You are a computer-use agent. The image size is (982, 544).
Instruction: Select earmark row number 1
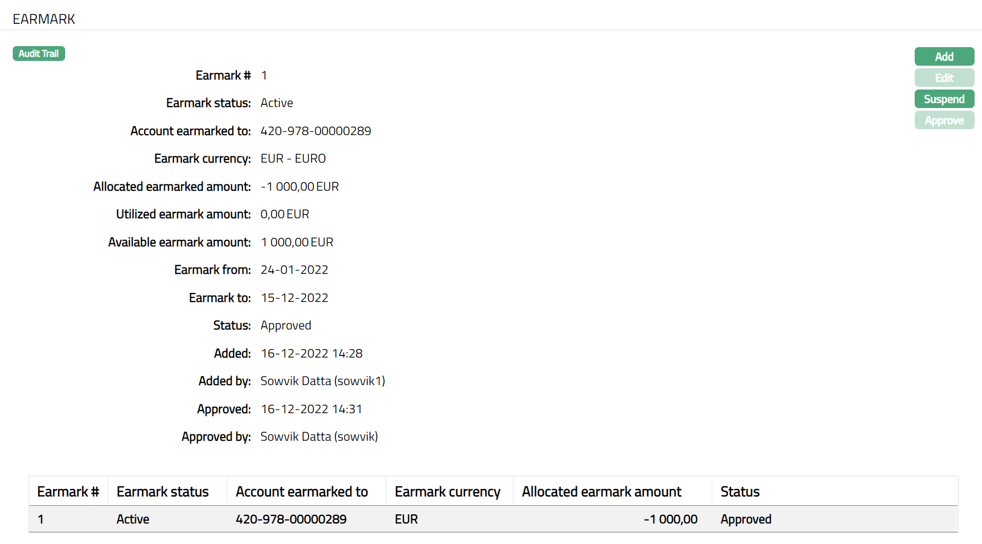click(x=41, y=519)
